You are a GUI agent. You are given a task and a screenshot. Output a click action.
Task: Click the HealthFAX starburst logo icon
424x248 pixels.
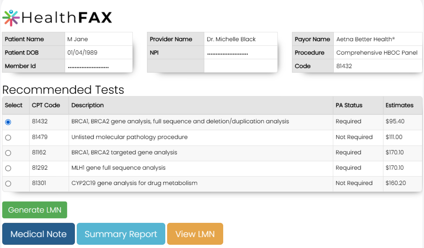coord(11,18)
